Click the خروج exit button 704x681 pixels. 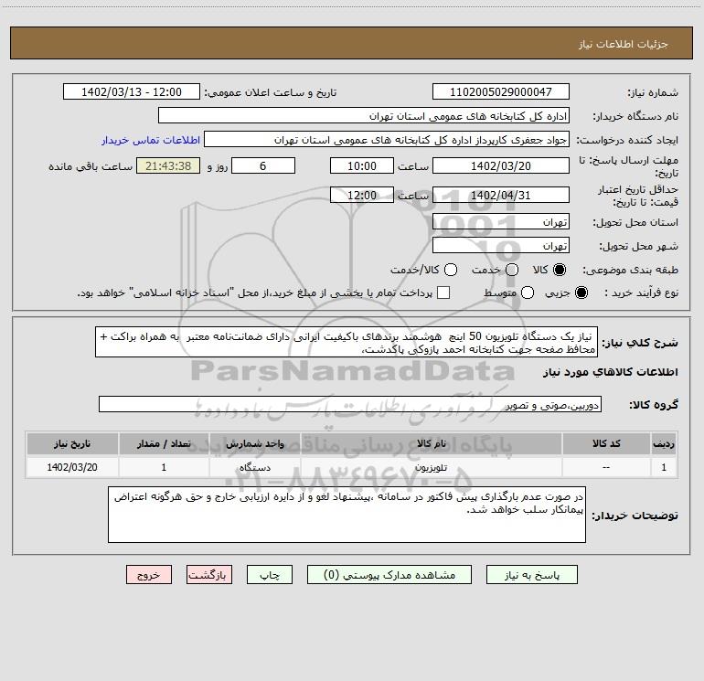(x=149, y=575)
